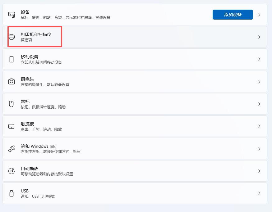This screenshot has width=272, height=212.
Task: Click the pen icon for Windows Ink
Action: (x=12, y=149)
